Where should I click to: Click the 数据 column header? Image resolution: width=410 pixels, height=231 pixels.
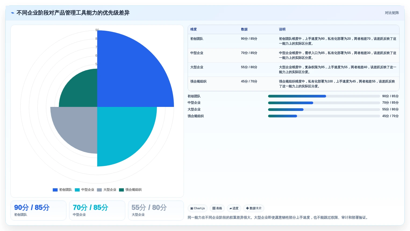[x=244, y=30]
